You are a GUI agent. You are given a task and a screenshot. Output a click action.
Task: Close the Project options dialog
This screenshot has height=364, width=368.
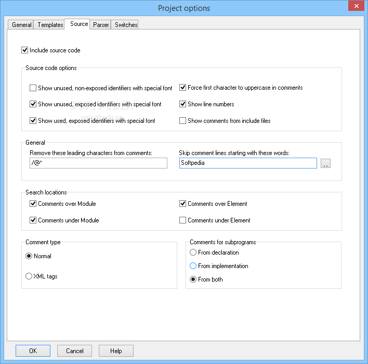356,6
